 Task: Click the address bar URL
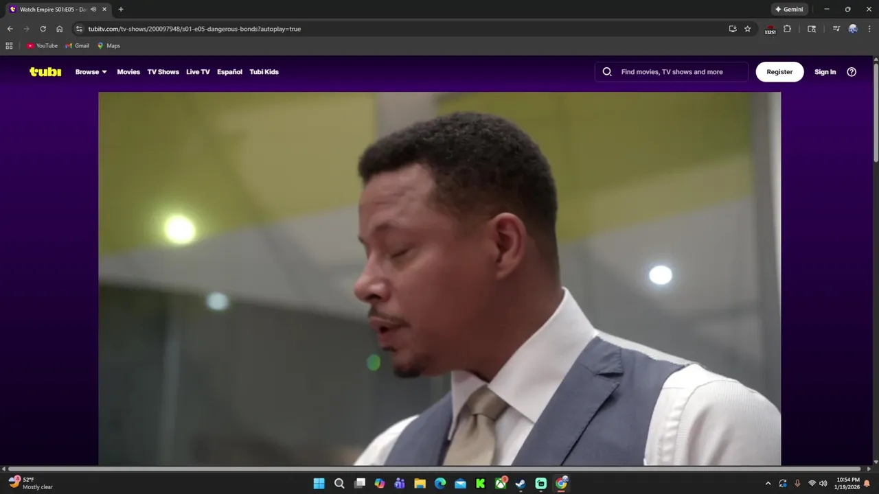tap(194, 29)
